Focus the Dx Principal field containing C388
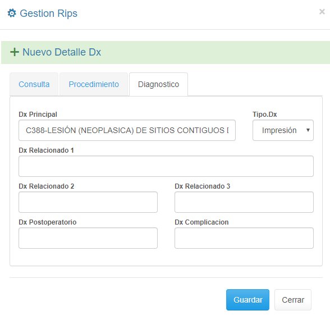Viewport: 330px width, 329px height. pyautogui.click(x=127, y=130)
